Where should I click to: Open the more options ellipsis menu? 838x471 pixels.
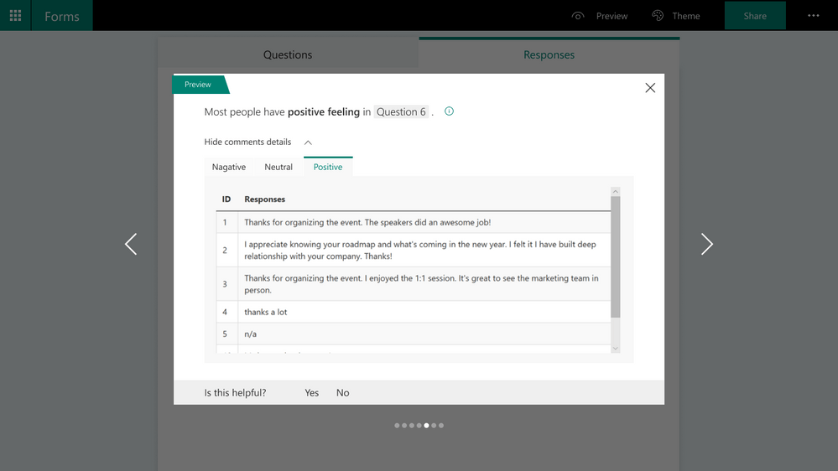pos(814,15)
